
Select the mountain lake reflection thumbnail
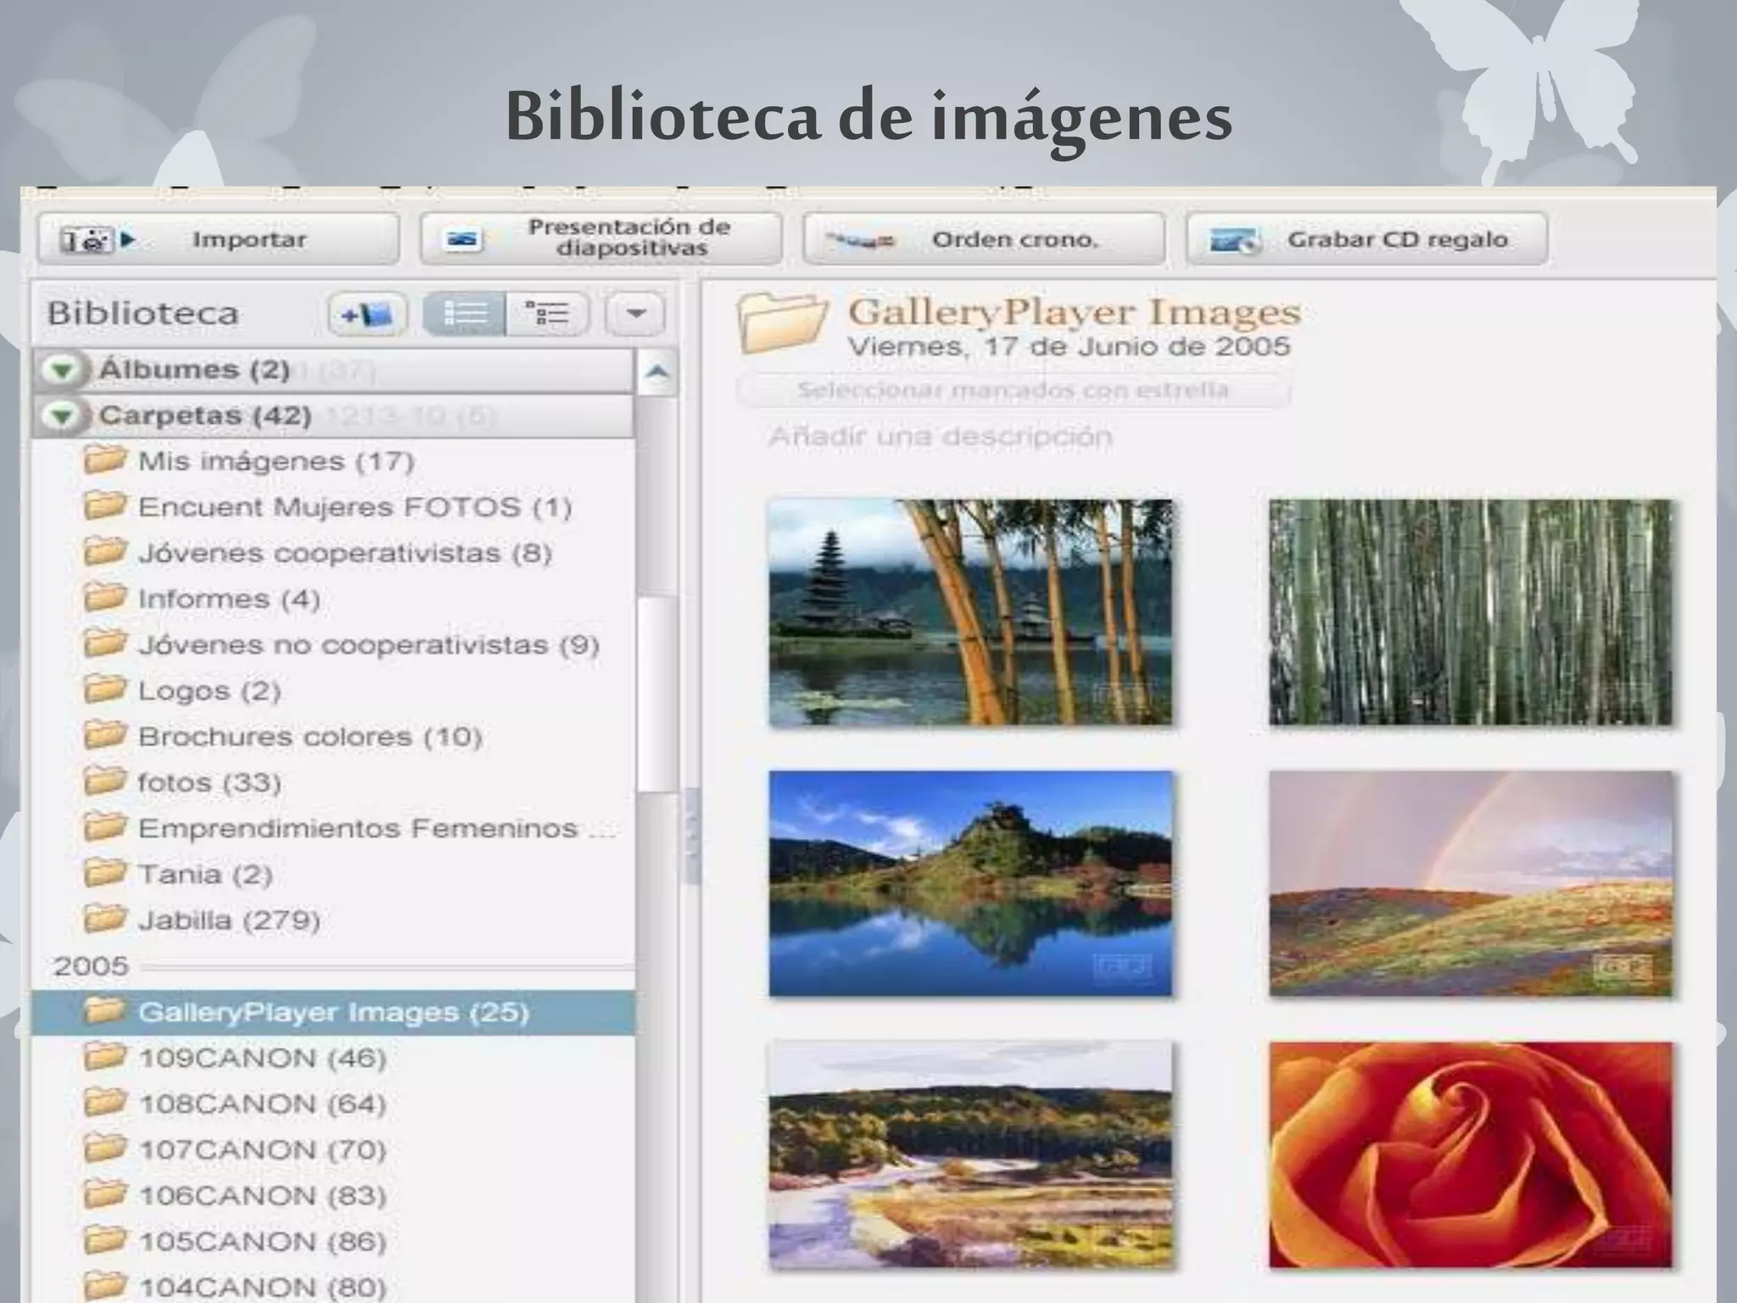pyautogui.click(x=970, y=884)
